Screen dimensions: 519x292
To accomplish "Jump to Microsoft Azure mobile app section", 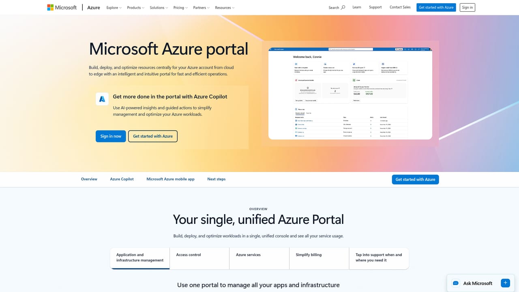I will [170, 179].
